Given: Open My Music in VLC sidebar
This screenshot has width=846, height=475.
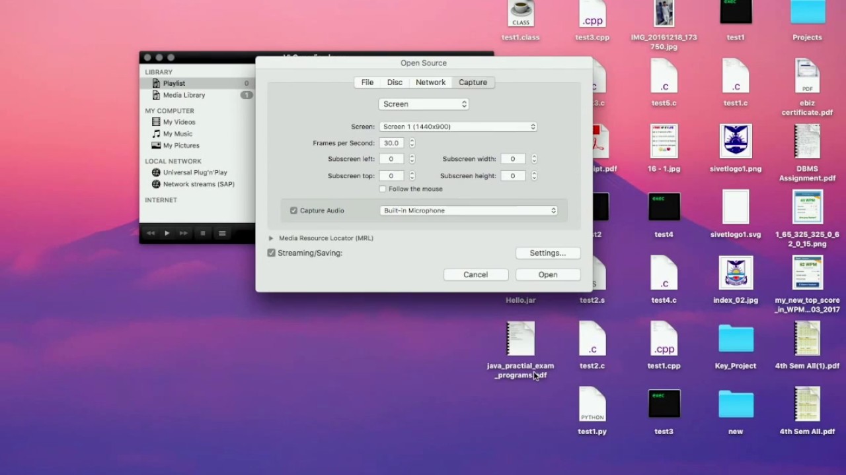Looking at the screenshot, I should coord(178,134).
